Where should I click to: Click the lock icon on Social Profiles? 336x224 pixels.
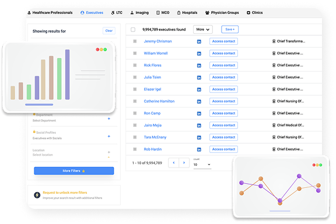click(34, 131)
